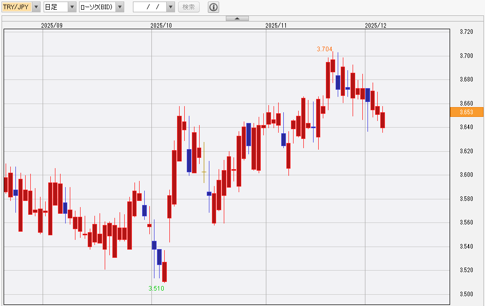Click the 3.720 price axis label
The image size is (485, 306).
tap(467, 32)
